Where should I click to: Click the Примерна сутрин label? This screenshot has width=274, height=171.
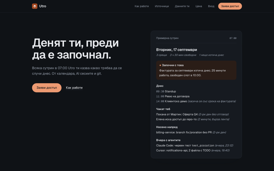[x=167, y=38]
